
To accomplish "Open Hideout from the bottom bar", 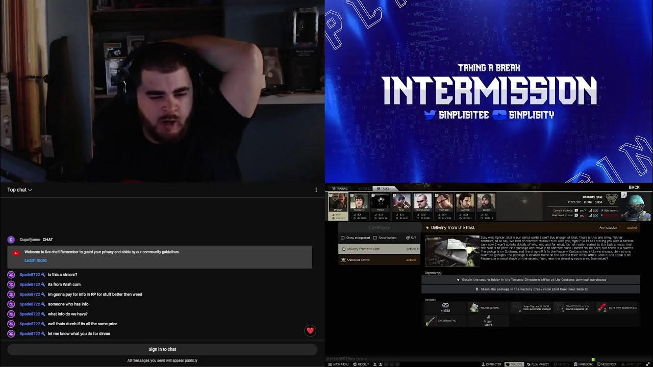I will click(x=361, y=364).
